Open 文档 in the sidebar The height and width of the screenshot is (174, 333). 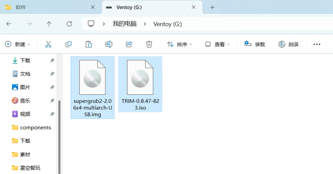pos(21,74)
